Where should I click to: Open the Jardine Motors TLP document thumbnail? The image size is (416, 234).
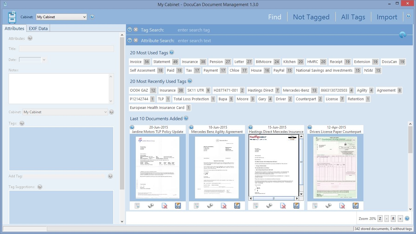[x=158, y=168]
